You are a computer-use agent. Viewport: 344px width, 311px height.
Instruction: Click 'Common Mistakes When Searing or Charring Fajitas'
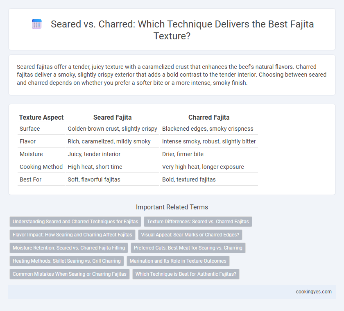tap(70, 274)
